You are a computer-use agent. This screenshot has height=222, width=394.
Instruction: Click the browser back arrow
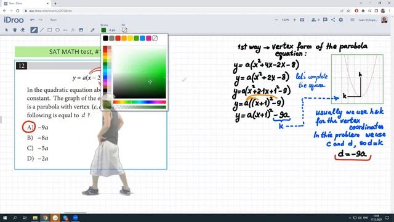(x=4, y=11)
